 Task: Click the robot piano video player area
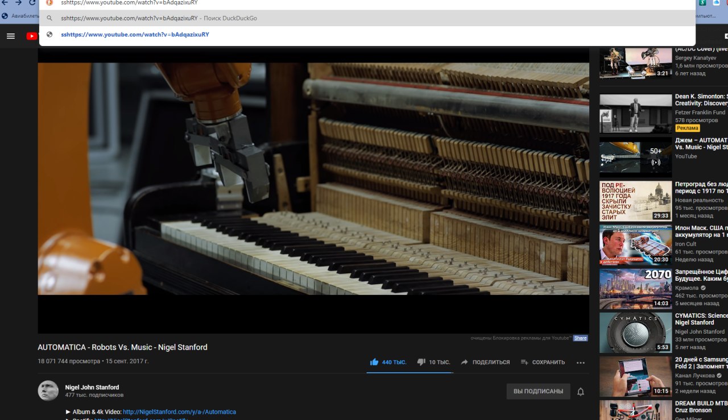pos(313,178)
